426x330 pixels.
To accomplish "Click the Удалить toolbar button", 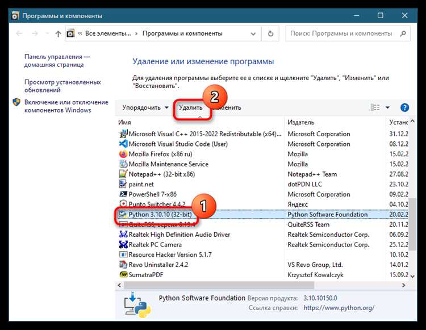I will (191, 107).
